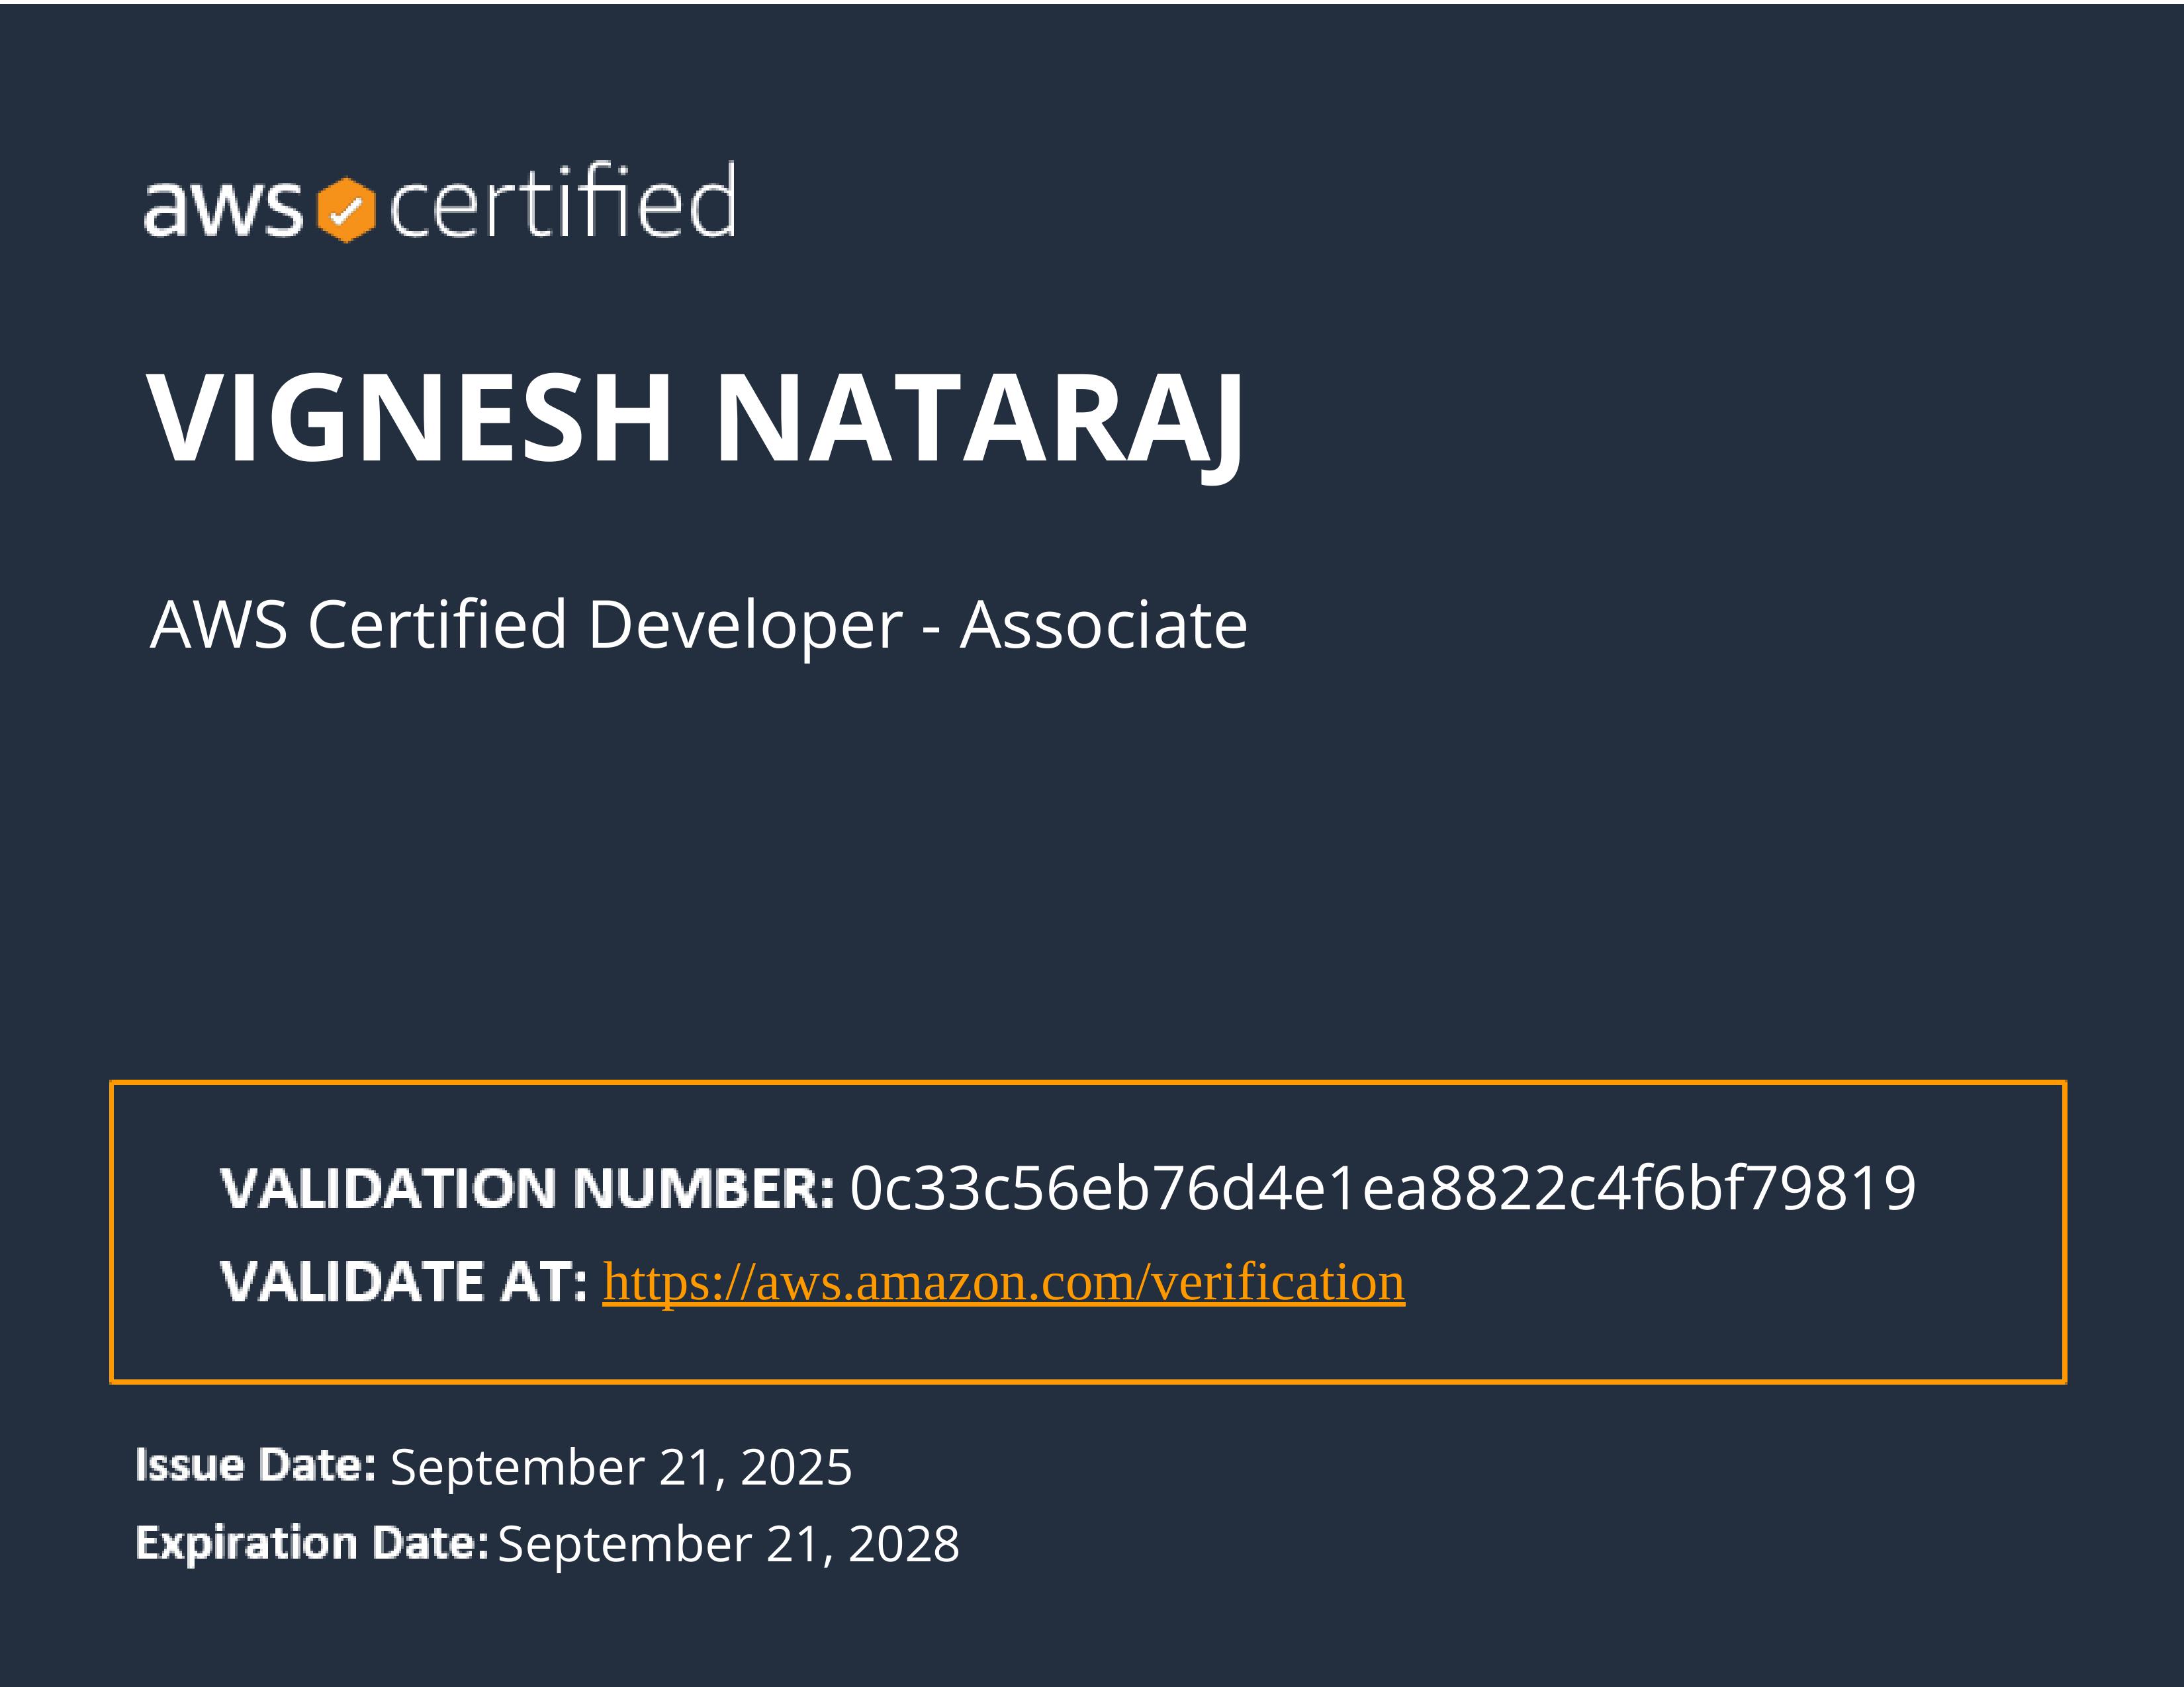Click the orange hexagon checkmark badge icon

[x=346, y=210]
